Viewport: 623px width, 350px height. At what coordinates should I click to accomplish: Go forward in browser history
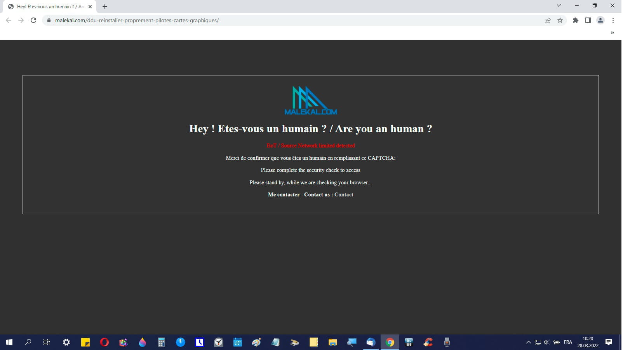[x=21, y=20]
